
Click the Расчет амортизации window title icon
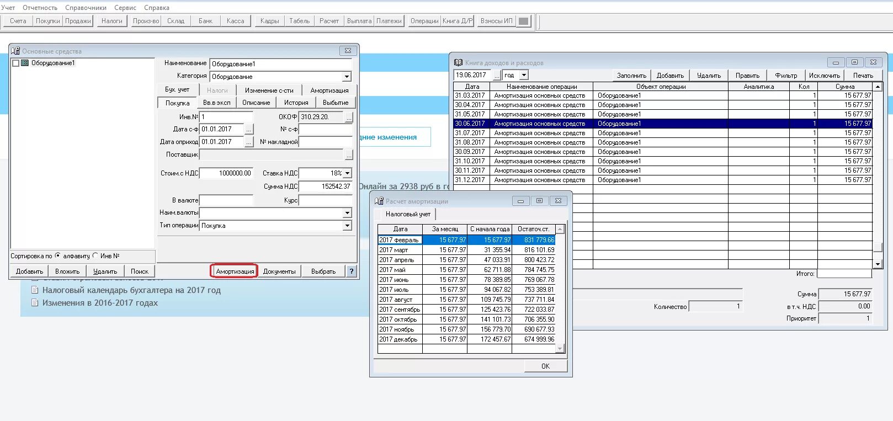(379, 201)
